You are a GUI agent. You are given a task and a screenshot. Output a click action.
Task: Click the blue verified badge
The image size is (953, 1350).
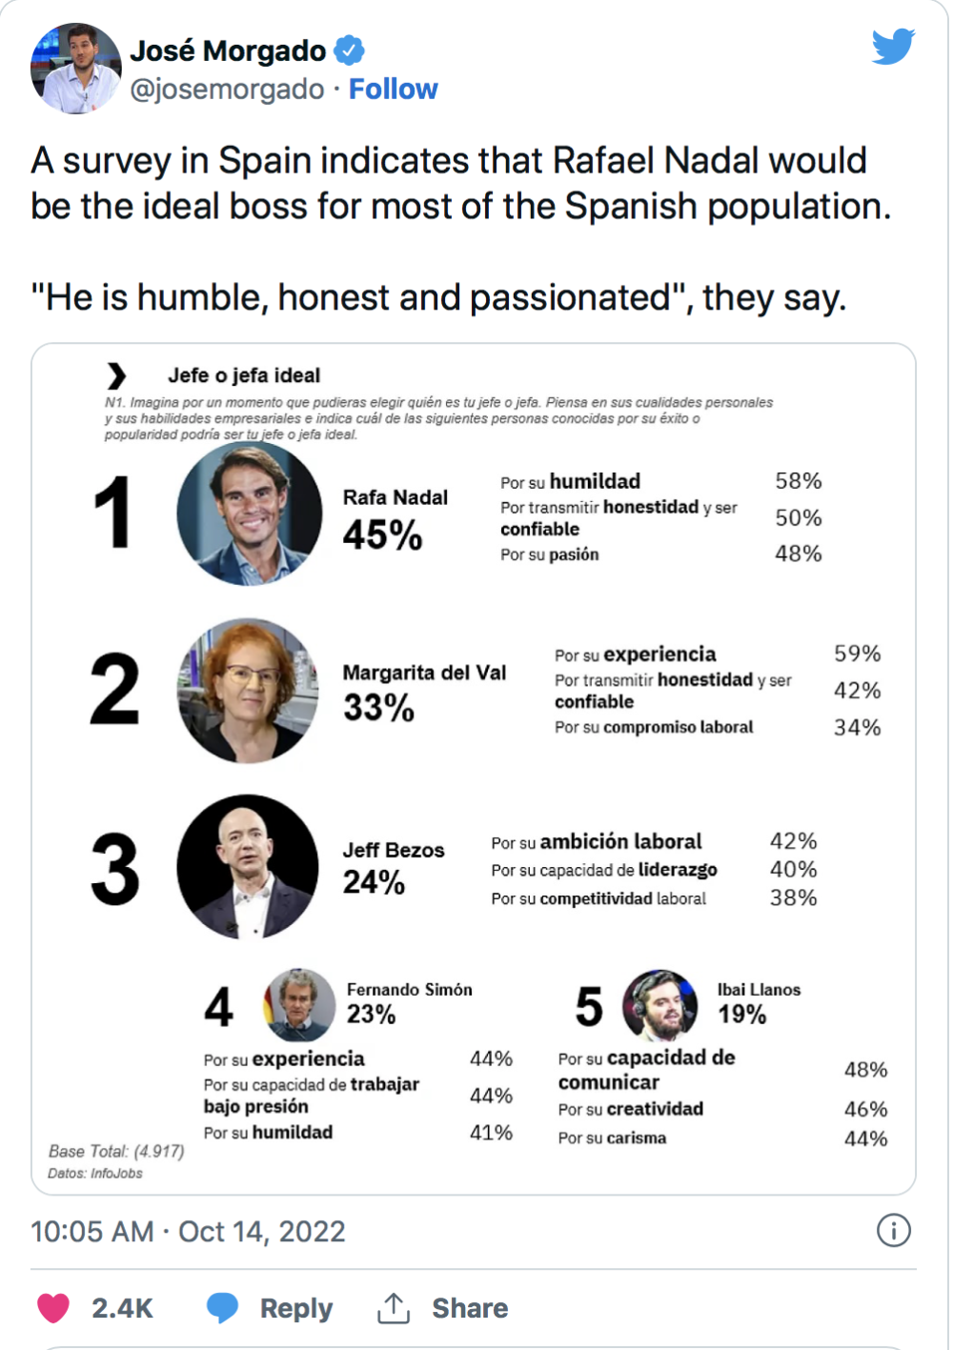(350, 50)
